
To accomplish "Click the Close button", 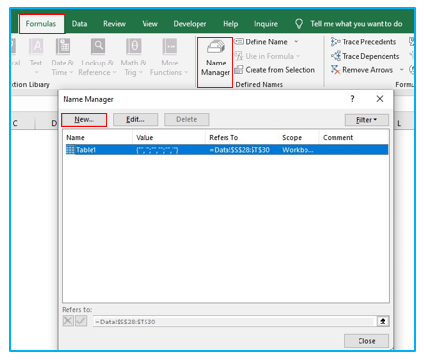I will pyautogui.click(x=366, y=341).
